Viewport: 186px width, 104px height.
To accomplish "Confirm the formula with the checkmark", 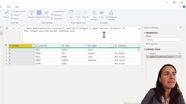I will [x=13, y=28].
